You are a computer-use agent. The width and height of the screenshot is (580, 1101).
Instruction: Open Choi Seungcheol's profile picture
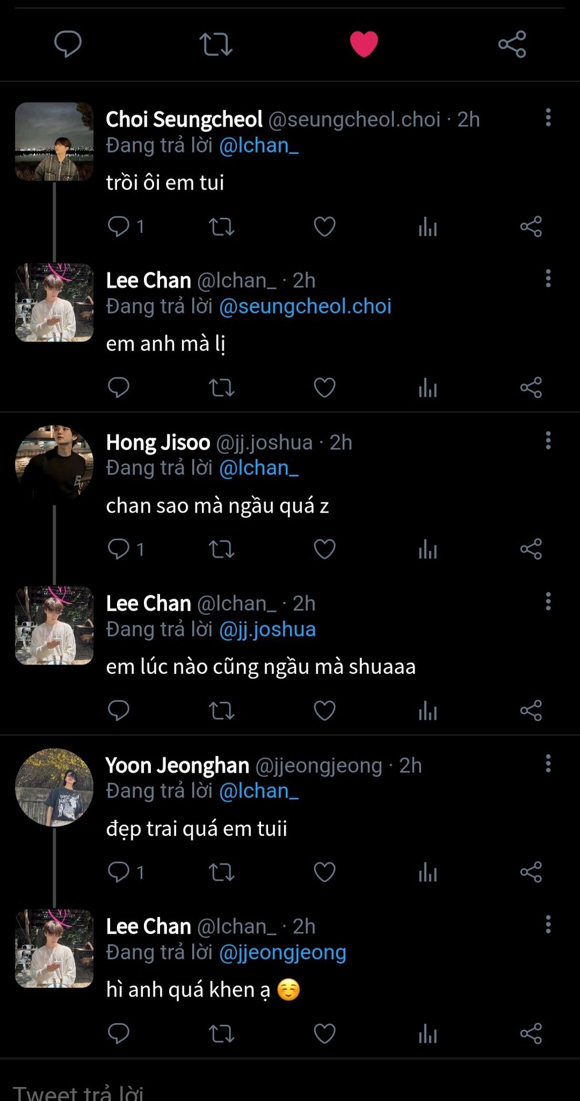click(x=54, y=142)
